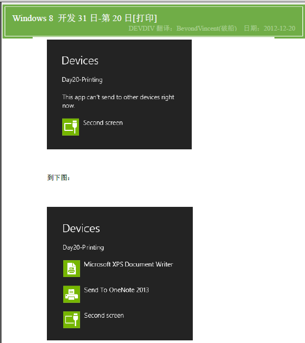Click the "到下图:" caption text

point(58,177)
